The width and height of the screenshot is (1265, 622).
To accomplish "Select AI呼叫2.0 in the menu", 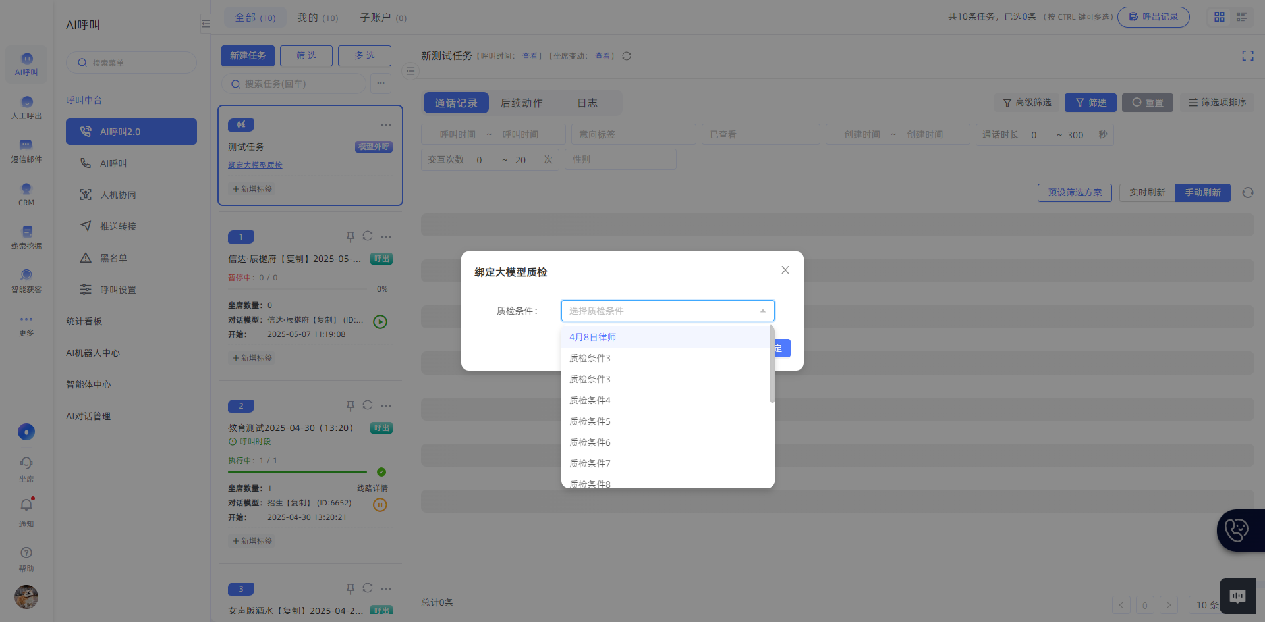I will pos(131,132).
